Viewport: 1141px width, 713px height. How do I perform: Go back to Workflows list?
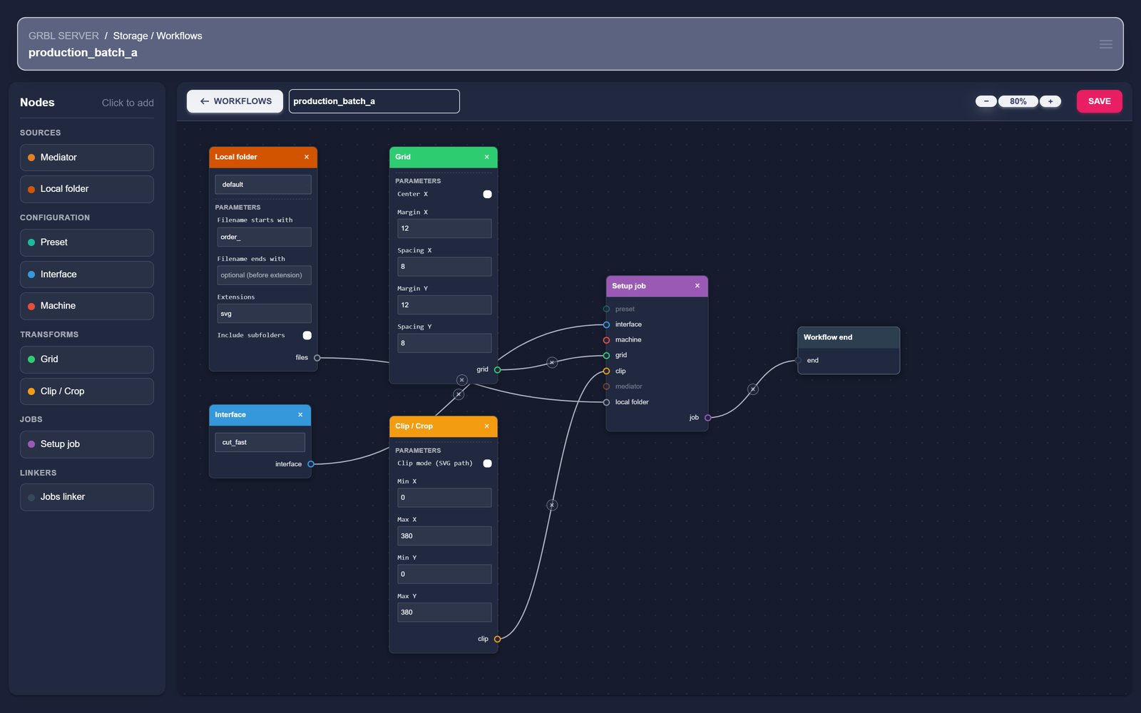tap(235, 101)
